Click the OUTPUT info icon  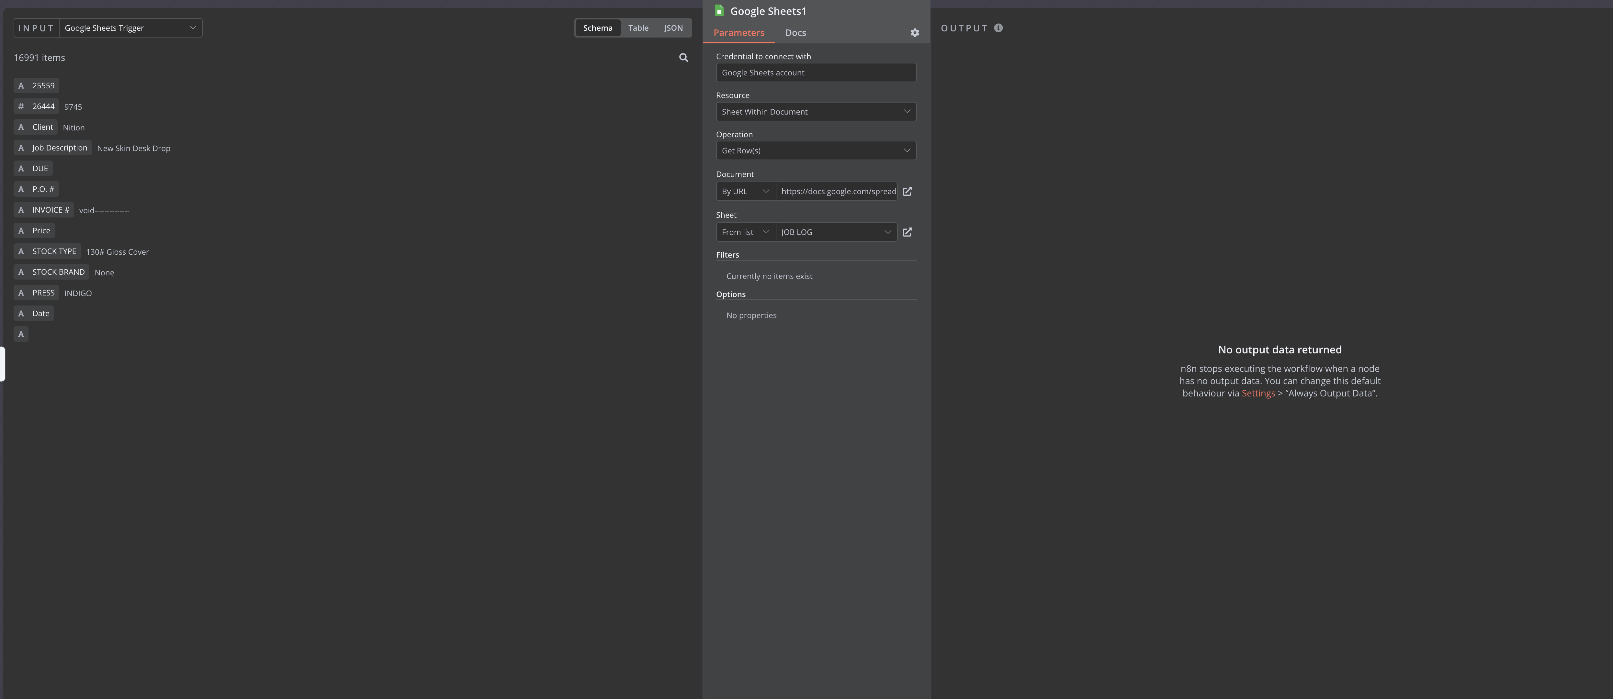pos(998,28)
